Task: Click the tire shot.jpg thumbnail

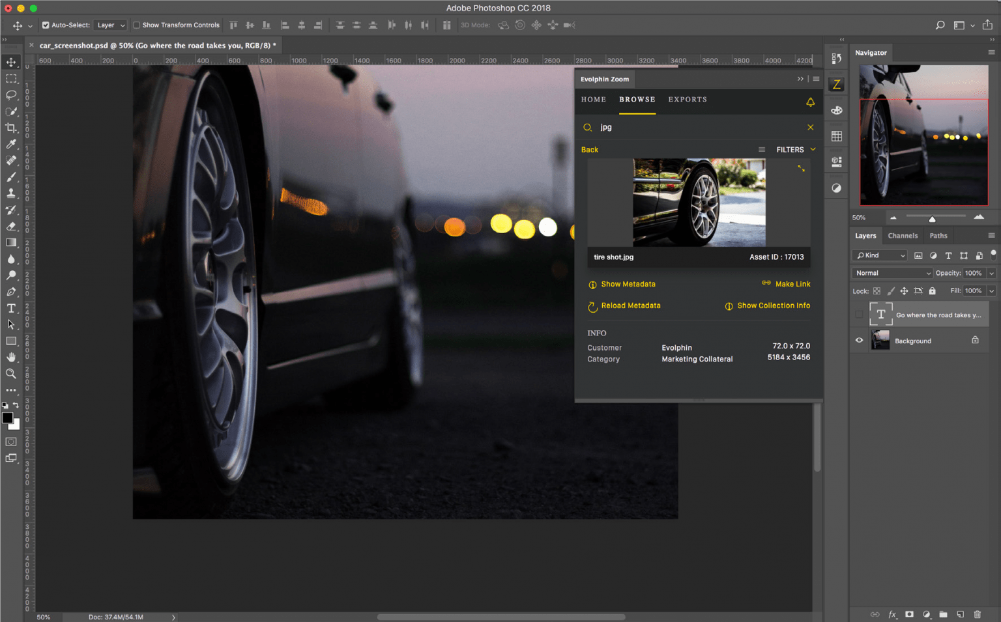Action: [x=699, y=203]
